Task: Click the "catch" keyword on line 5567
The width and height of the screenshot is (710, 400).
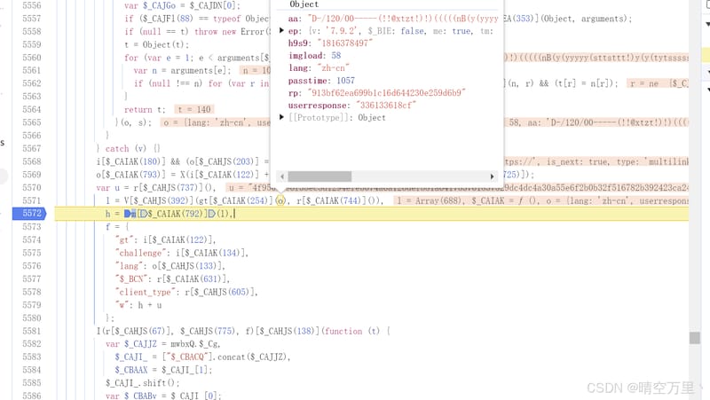Action: click(x=117, y=149)
